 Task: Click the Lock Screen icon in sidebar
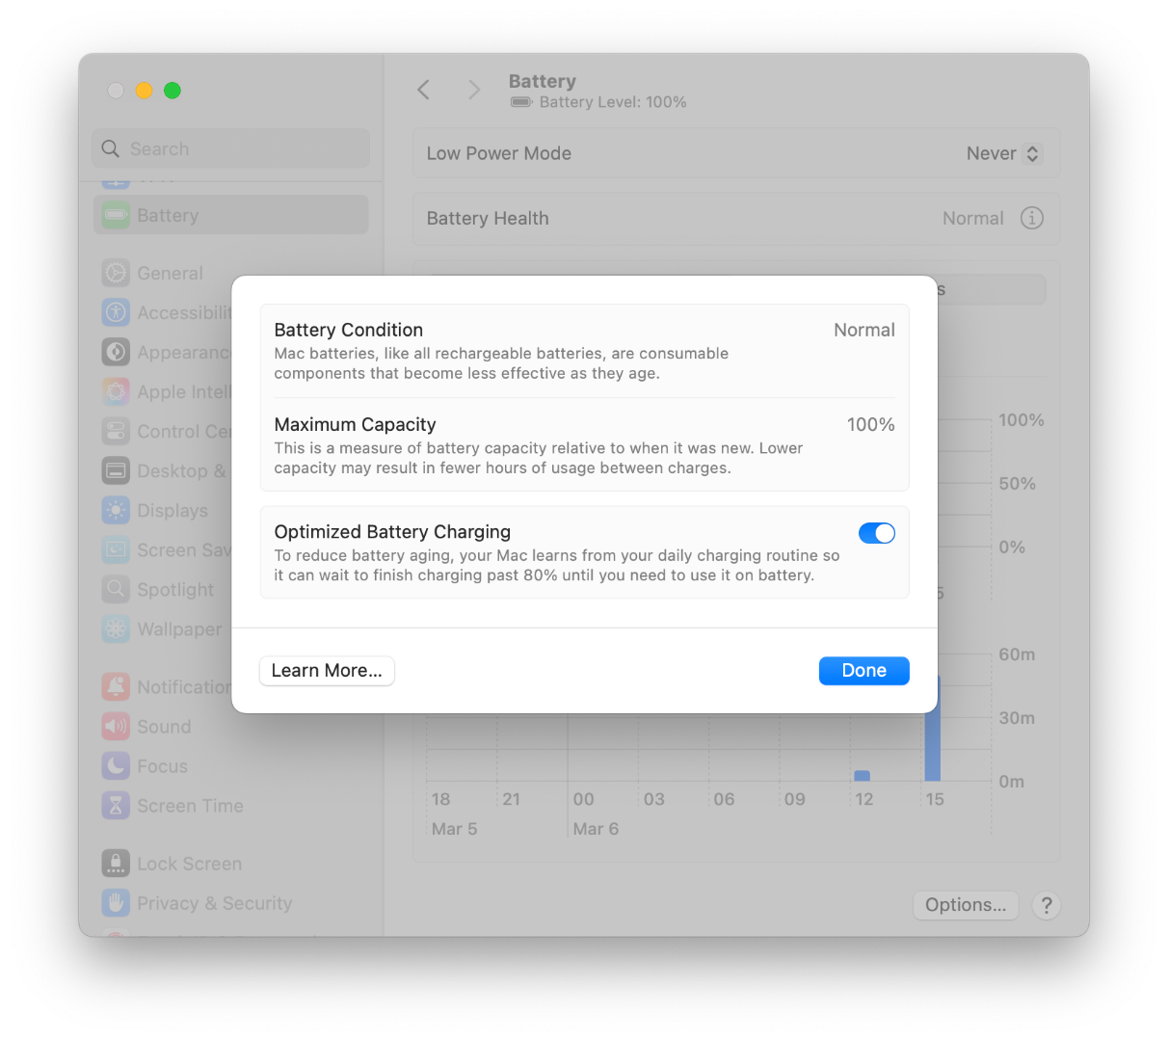[x=116, y=863]
